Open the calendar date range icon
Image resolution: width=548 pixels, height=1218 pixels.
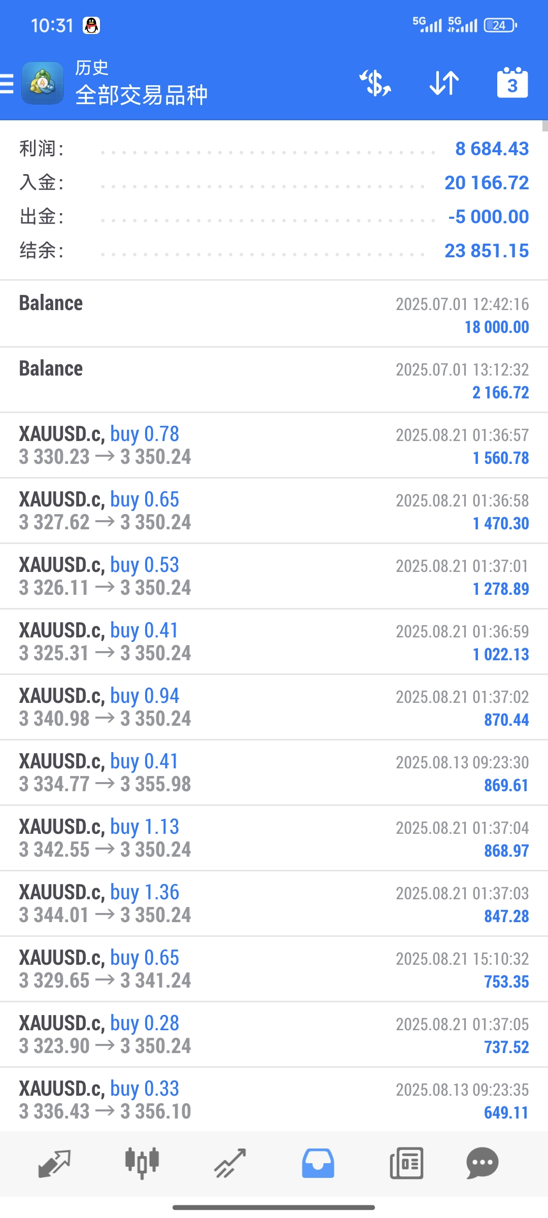point(512,82)
